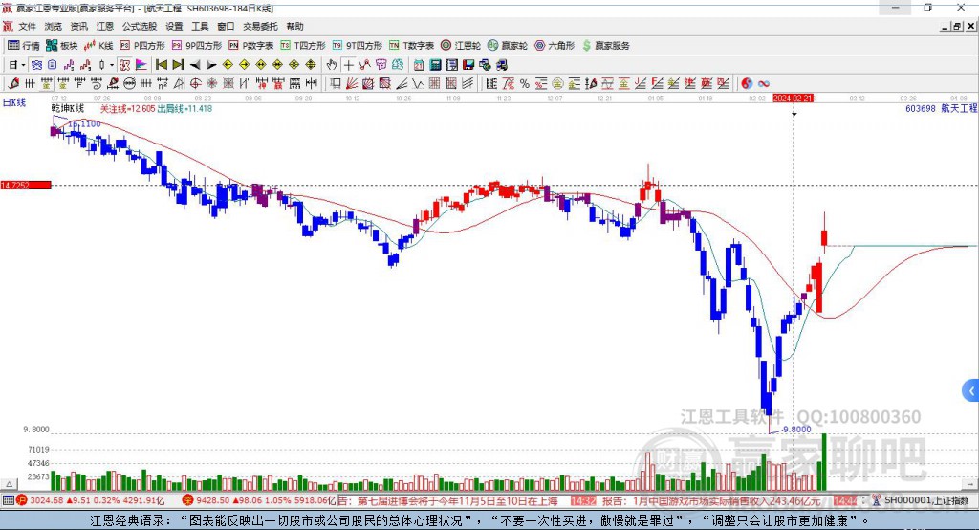Toggle the highlighted 权 adjustment button
This screenshot has height=530, width=979.
point(125,64)
